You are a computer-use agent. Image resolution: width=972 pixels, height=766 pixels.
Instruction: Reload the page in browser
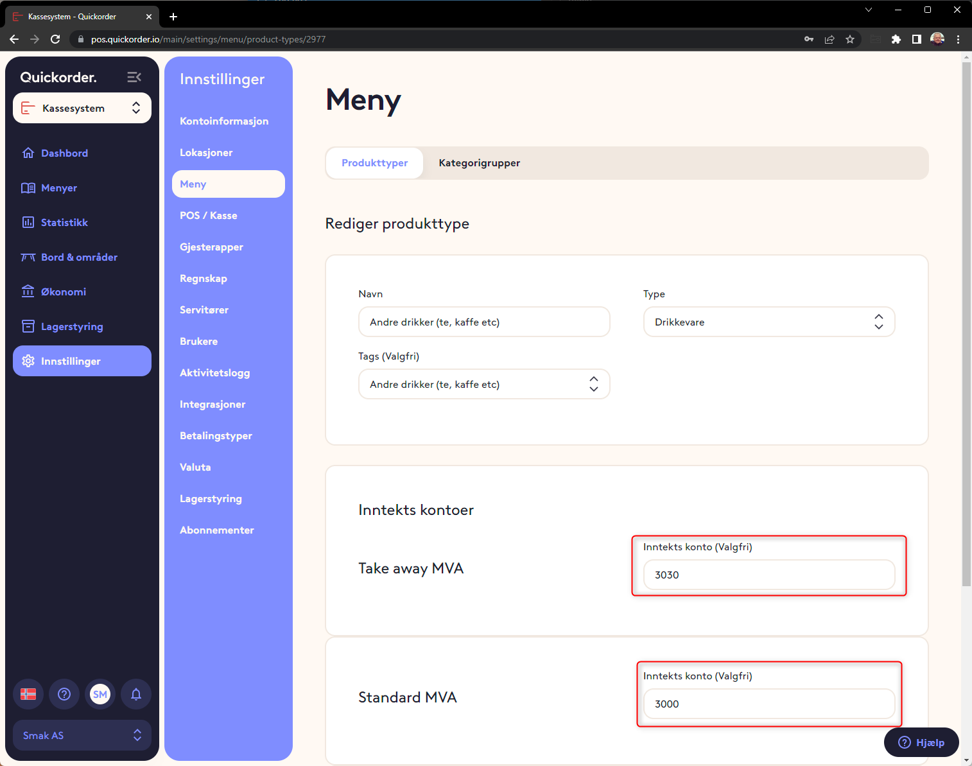tap(55, 39)
